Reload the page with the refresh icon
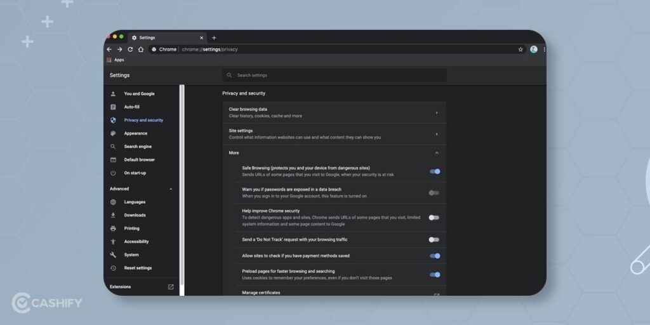650x325 pixels. pyautogui.click(x=130, y=50)
